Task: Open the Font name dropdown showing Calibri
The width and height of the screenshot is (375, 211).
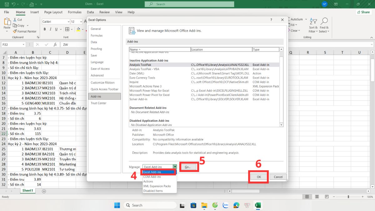Action: tap(68, 22)
